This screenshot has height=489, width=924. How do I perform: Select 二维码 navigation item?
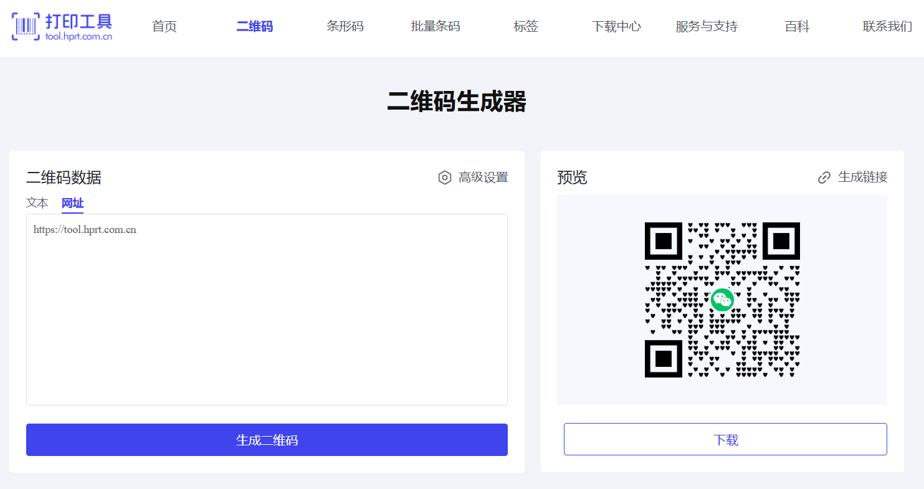[255, 27]
